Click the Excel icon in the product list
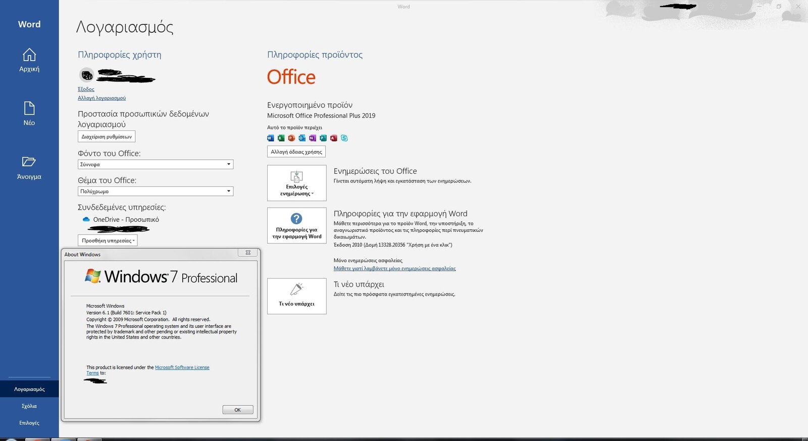The height and width of the screenshot is (441, 808). [x=281, y=138]
